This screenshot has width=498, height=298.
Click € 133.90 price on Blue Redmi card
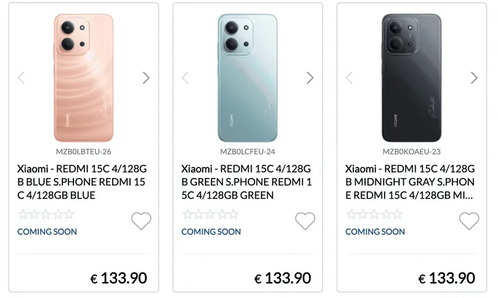[118, 279]
